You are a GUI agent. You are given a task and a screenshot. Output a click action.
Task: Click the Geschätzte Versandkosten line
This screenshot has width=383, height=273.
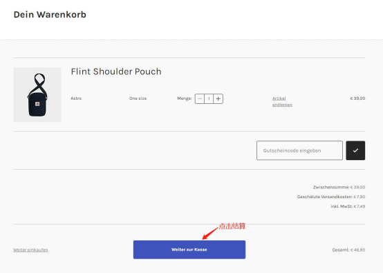coord(331,197)
